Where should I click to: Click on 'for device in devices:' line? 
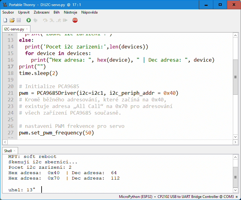[x=58, y=54]
